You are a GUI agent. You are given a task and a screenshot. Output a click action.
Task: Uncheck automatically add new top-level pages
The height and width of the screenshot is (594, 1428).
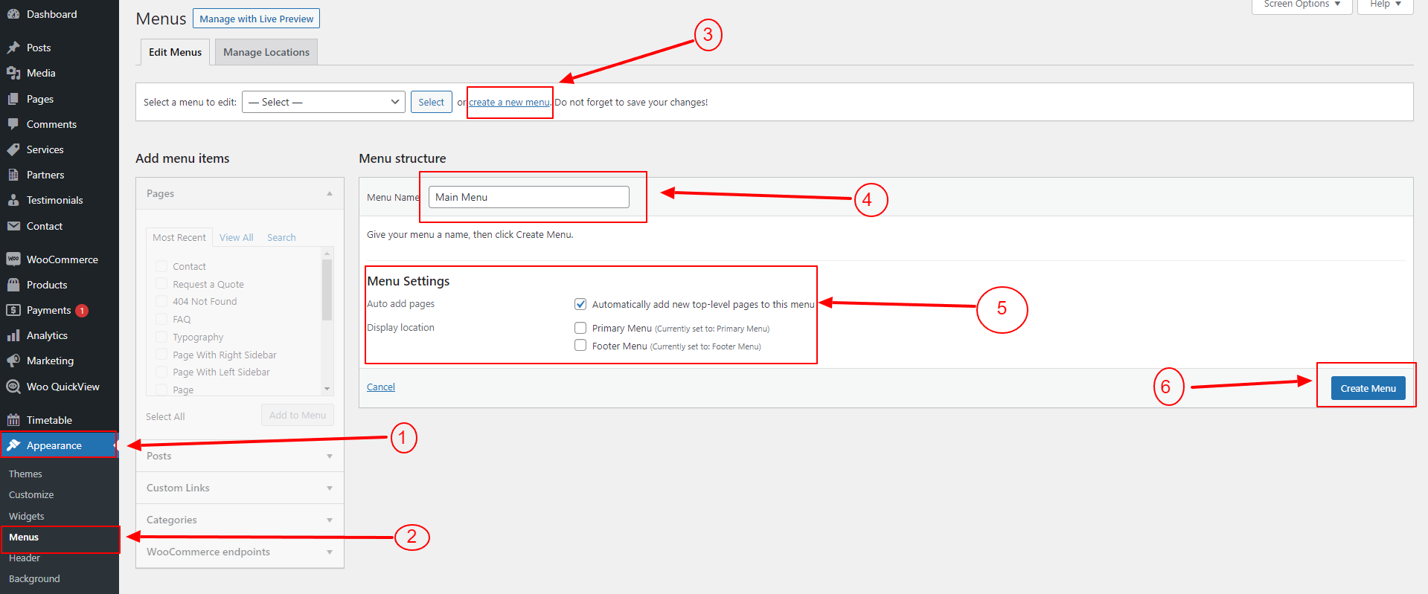(x=580, y=304)
